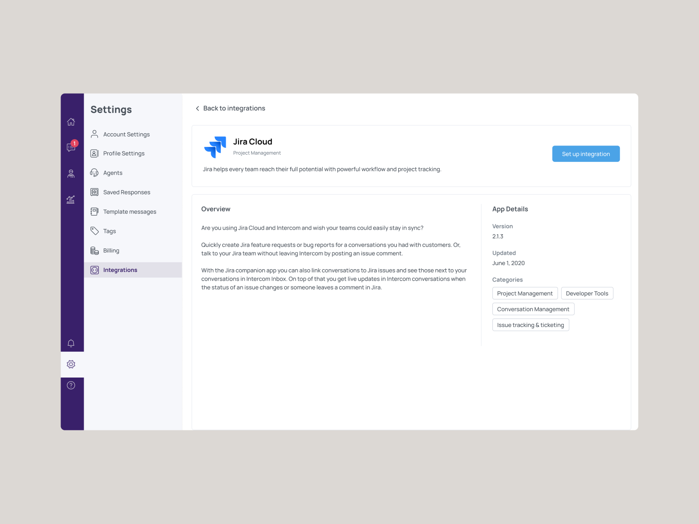Click the Overview heading
Screen dimensions: 699x524
click(x=216, y=209)
